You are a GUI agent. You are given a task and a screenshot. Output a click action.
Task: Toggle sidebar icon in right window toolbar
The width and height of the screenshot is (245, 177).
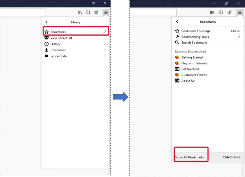[221, 13]
